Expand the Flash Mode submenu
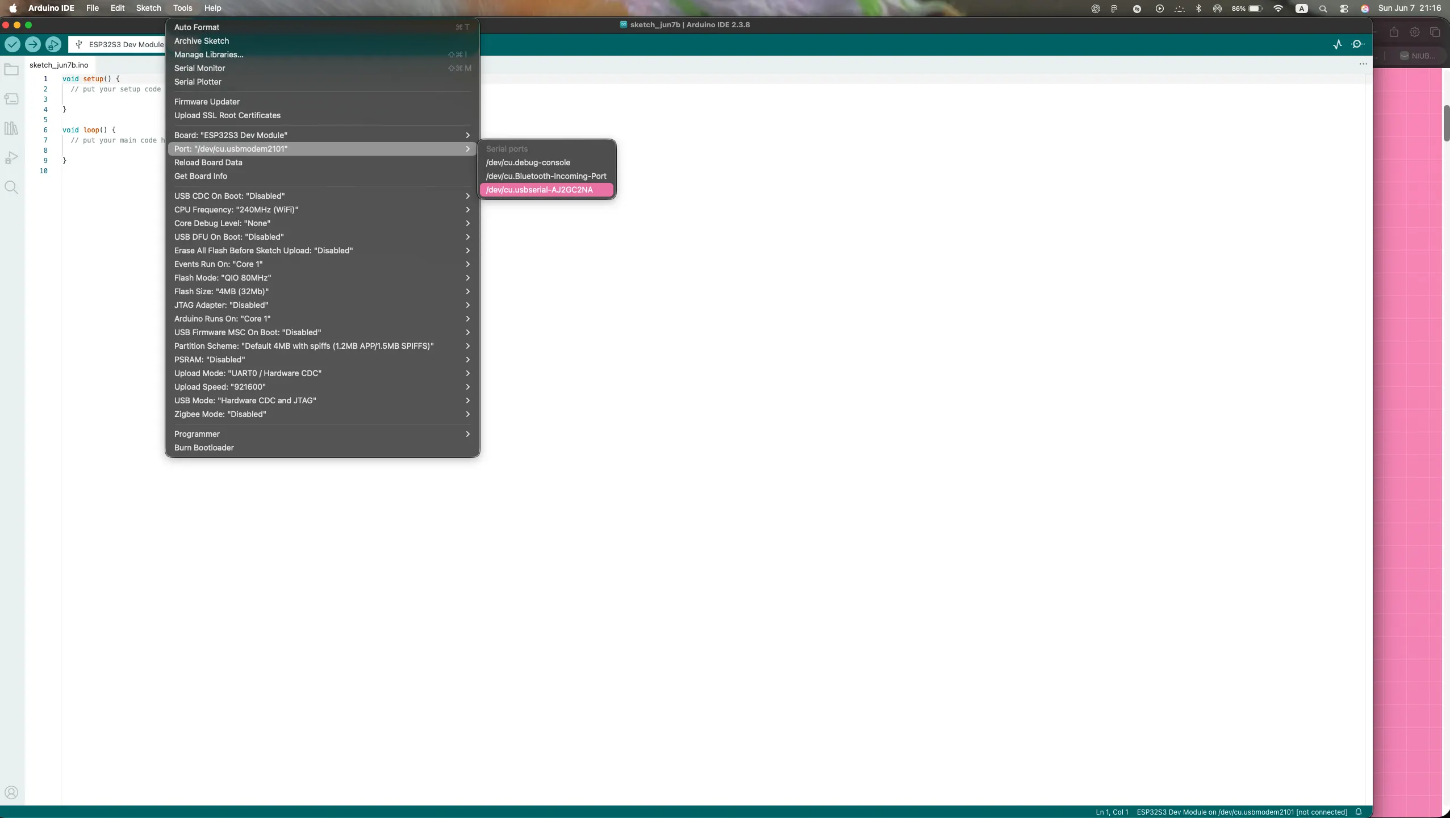The height and width of the screenshot is (818, 1450). 322,278
